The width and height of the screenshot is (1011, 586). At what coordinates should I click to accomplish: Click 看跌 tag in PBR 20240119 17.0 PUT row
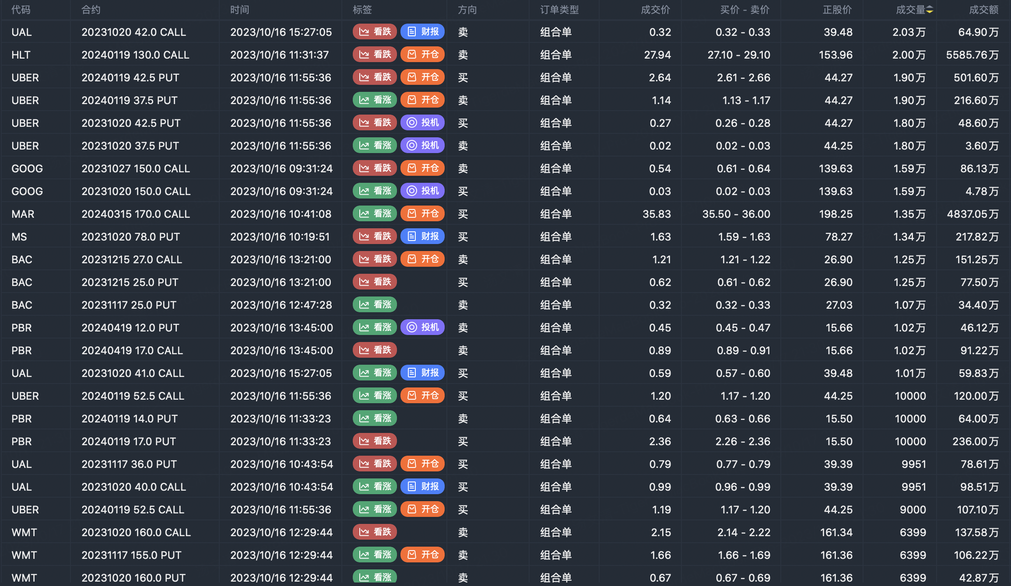pyautogui.click(x=375, y=441)
